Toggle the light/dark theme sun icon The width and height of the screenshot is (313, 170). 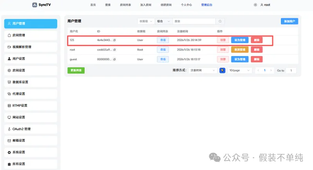coord(255,5)
